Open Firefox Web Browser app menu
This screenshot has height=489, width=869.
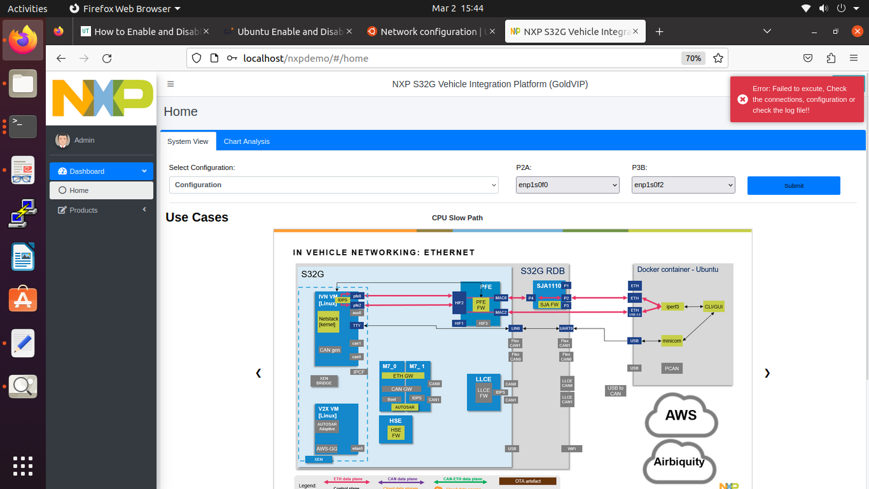(125, 8)
